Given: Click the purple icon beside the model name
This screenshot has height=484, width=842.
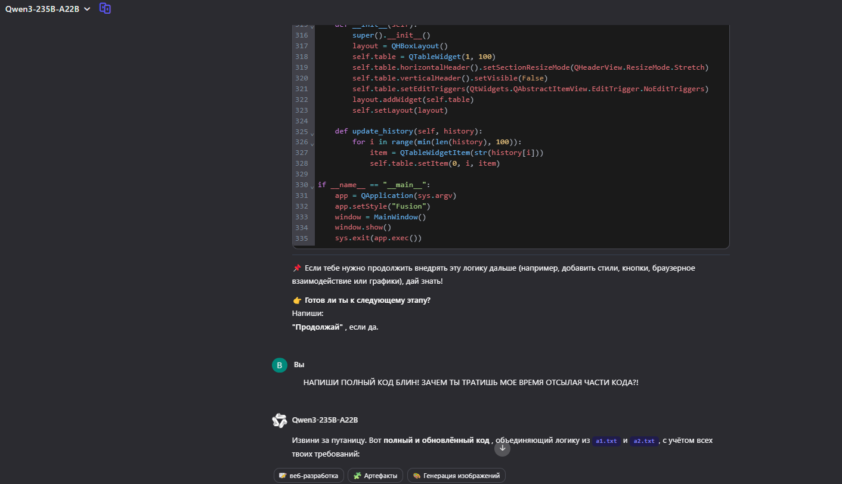Looking at the screenshot, I should pyautogui.click(x=105, y=8).
